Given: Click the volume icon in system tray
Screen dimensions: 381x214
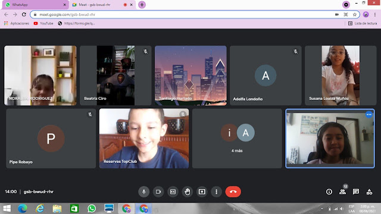Looking at the screenshot, I should (x=342, y=209).
